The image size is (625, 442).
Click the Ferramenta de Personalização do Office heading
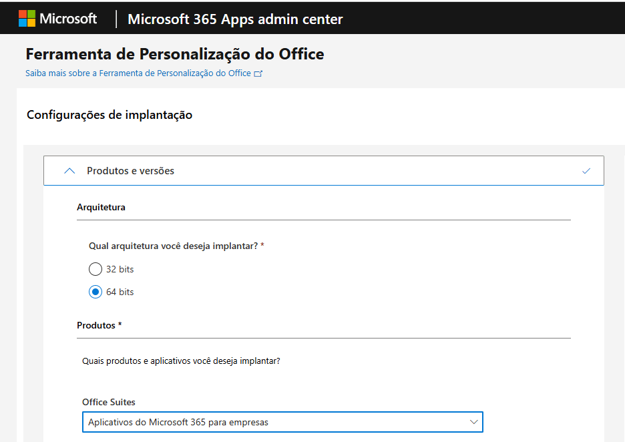point(174,53)
